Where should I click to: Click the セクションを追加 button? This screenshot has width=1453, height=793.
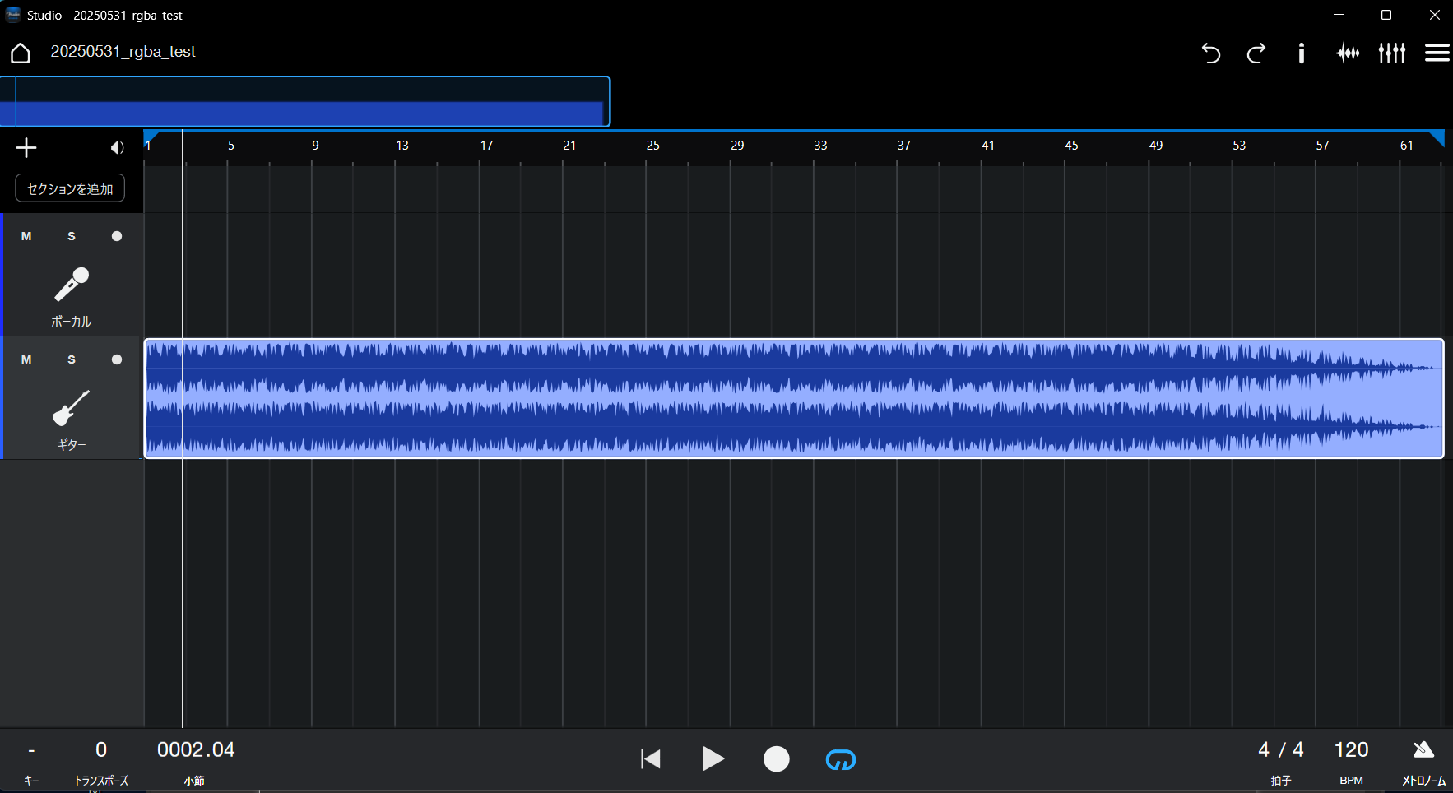(x=70, y=188)
